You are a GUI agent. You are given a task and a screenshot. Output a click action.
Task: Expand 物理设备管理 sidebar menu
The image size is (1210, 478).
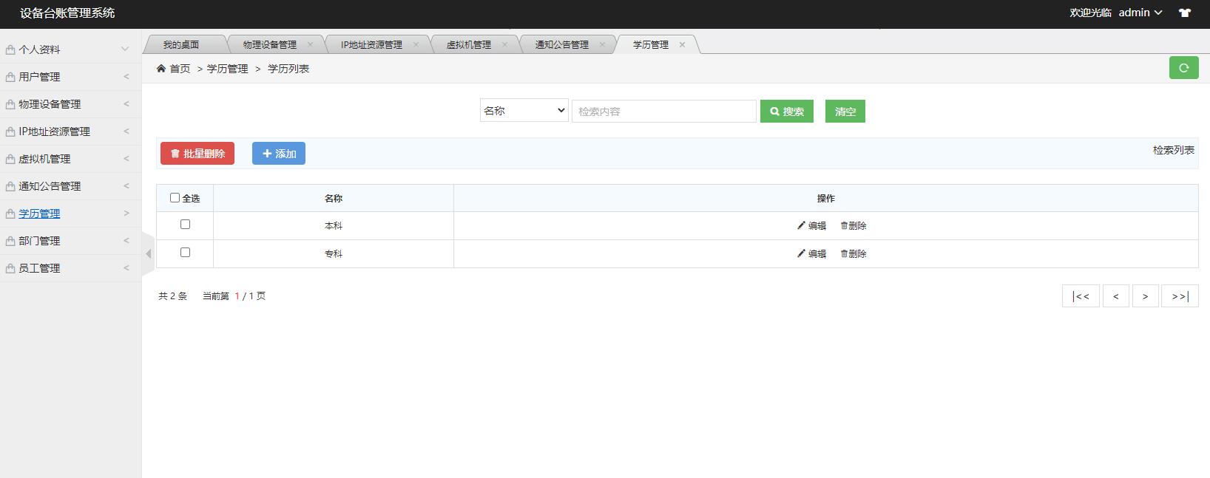tap(70, 104)
